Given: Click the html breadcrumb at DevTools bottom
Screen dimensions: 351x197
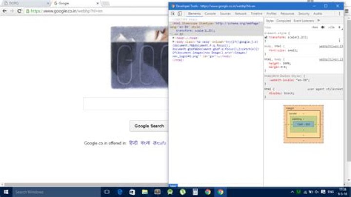Looking at the screenshot, I should 173,185.
